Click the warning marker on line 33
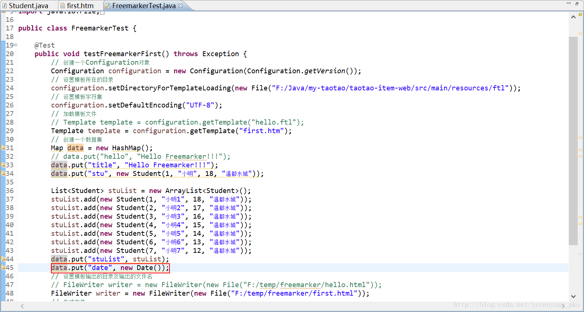Image resolution: width=584 pixels, height=312 pixels. click(3, 165)
